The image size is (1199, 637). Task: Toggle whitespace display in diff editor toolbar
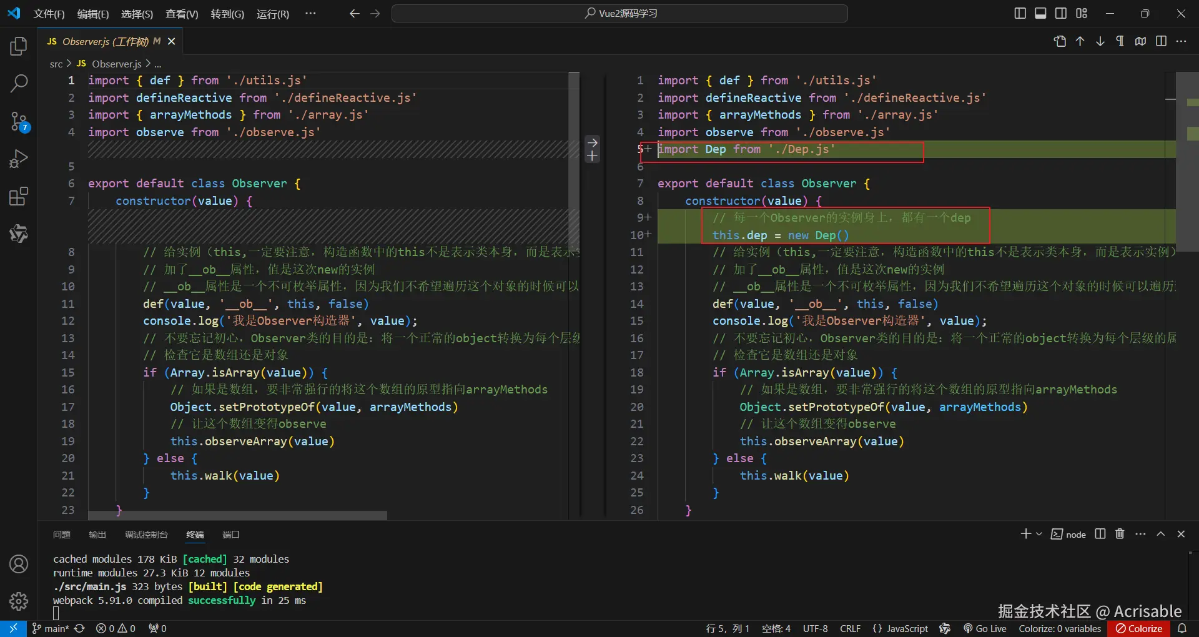click(x=1120, y=41)
